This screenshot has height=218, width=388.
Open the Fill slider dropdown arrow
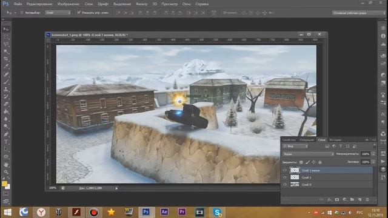click(x=373, y=162)
